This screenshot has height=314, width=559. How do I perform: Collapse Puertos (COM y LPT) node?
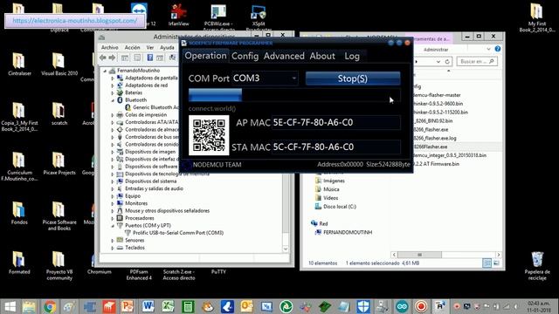(113, 226)
